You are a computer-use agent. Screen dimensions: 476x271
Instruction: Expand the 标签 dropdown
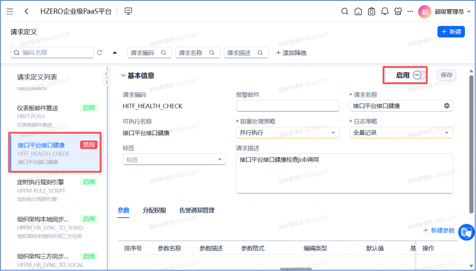pyautogui.click(x=174, y=159)
